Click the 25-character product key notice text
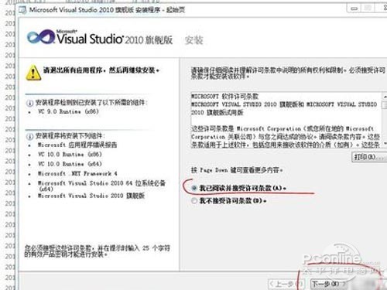Viewport: 387px width, 290px height. click(x=98, y=251)
